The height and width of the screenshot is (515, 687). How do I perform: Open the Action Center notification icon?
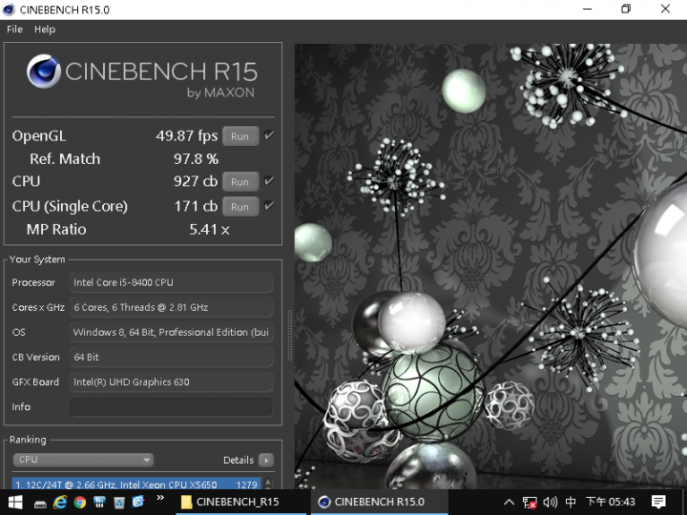(658, 502)
